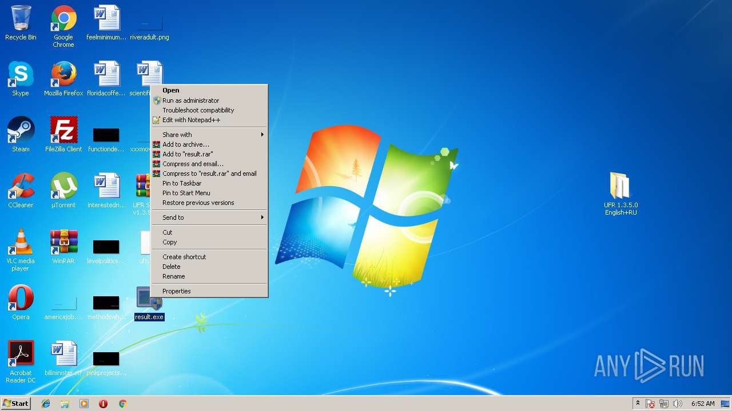Open Windows Media Player from the taskbar
Viewport: 732px width, 411px height.
pyautogui.click(x=84, y=404)
